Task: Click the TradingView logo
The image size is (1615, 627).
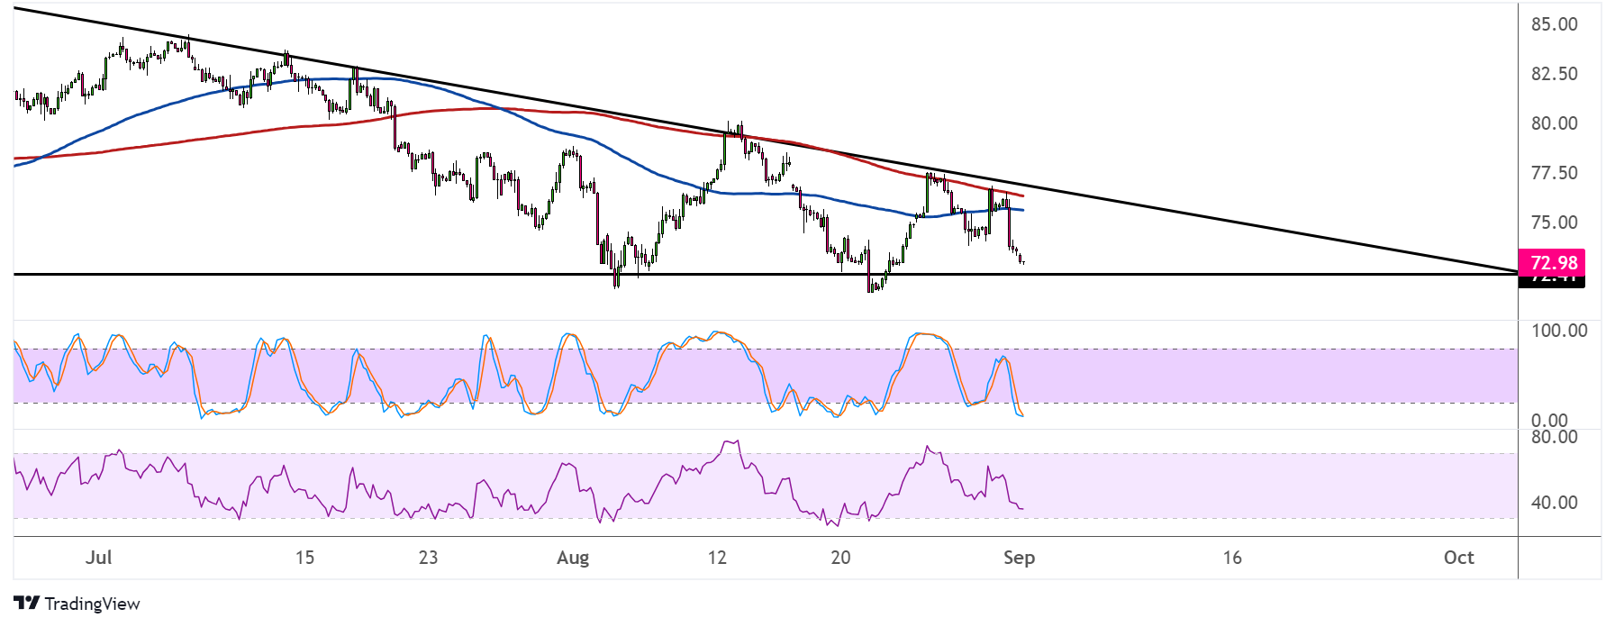Action: pyautogui.click(x=77, y=604)
